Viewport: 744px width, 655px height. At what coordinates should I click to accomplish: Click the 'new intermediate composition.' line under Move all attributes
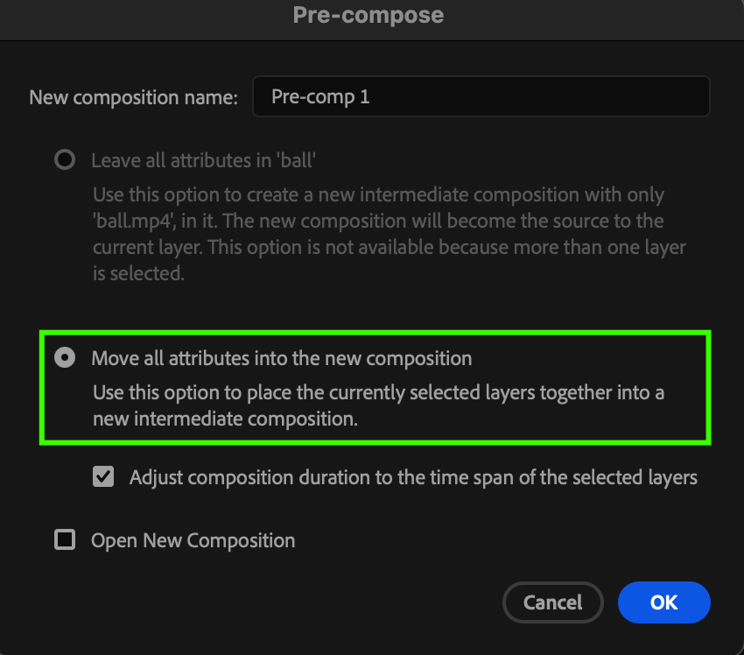(226, 419)
